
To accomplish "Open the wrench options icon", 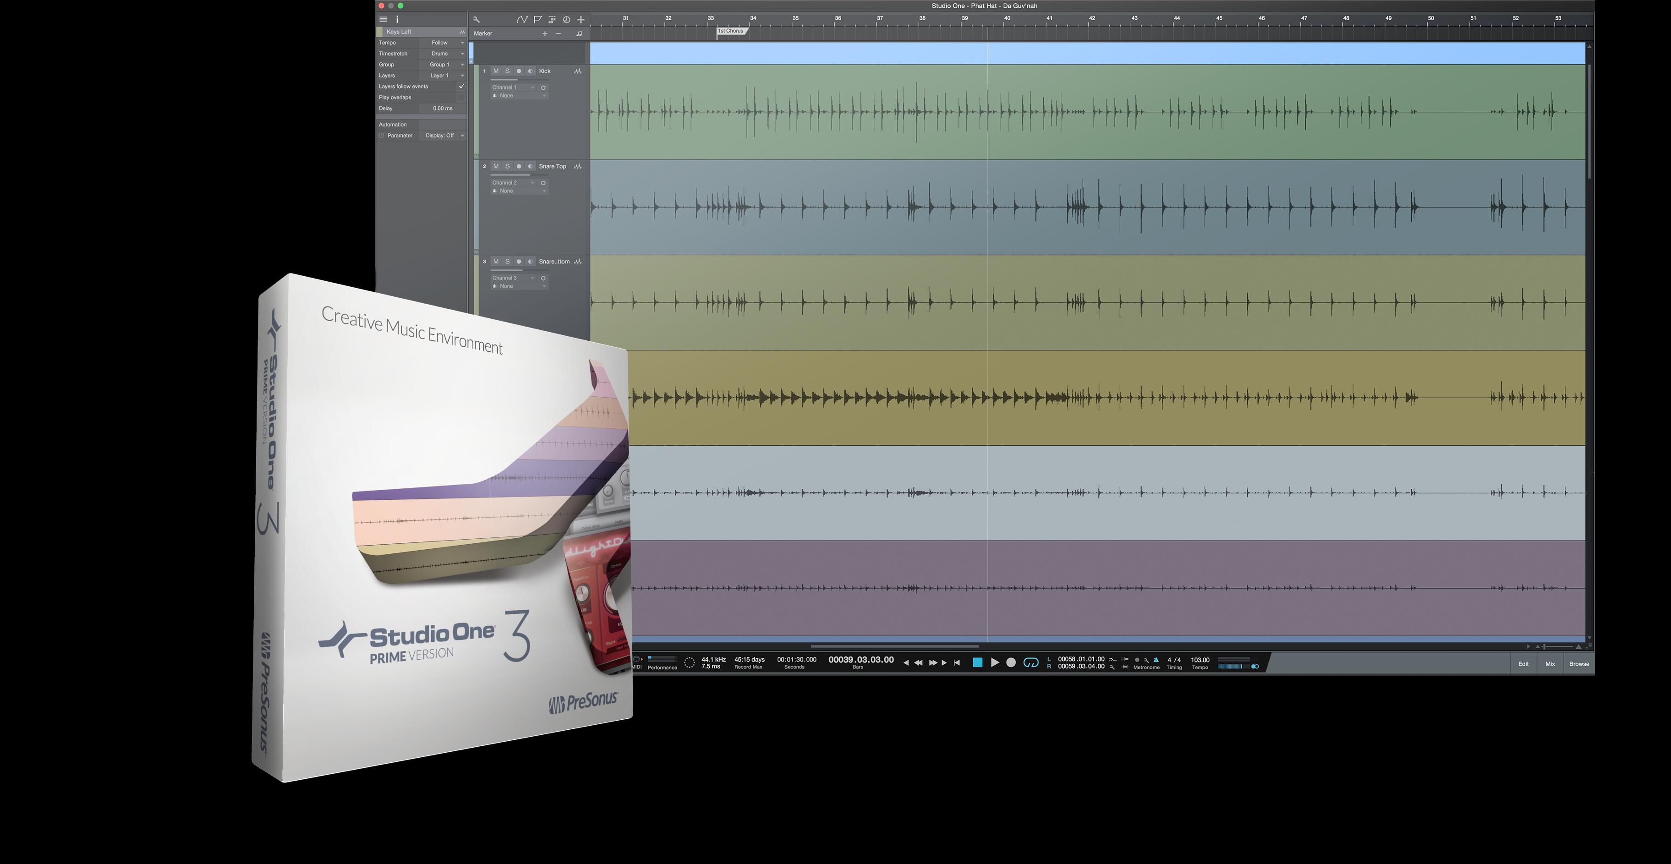I will (476, 19).
